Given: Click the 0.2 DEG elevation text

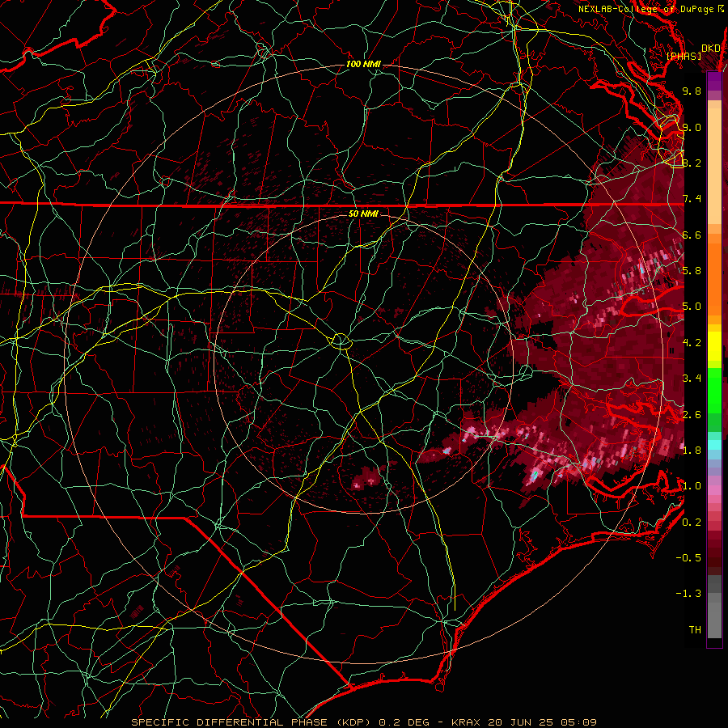Looking at the screenshot, I should coord(404,722).
